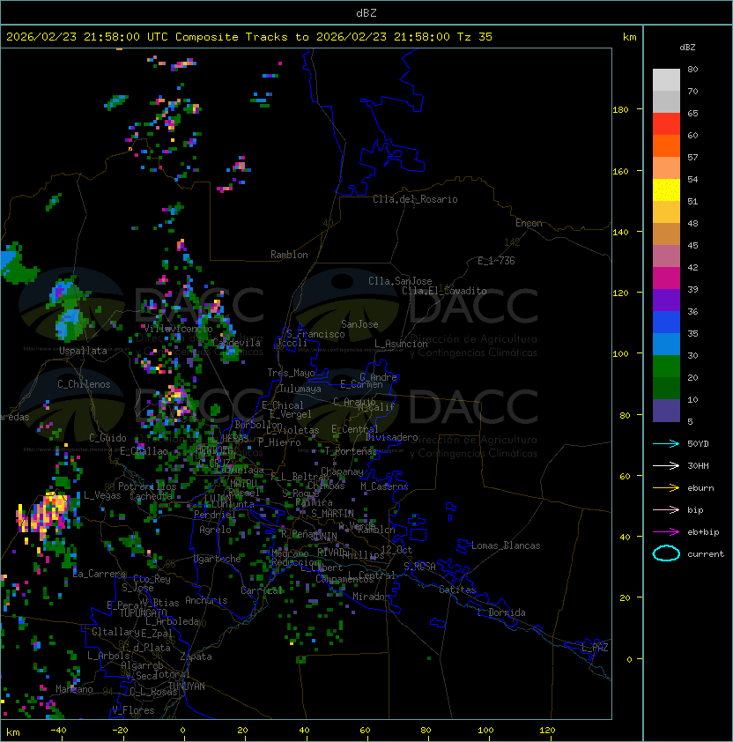Click the 'Carrizal' map label
Viewport: 733px width, 742px height.
[262, 590]
